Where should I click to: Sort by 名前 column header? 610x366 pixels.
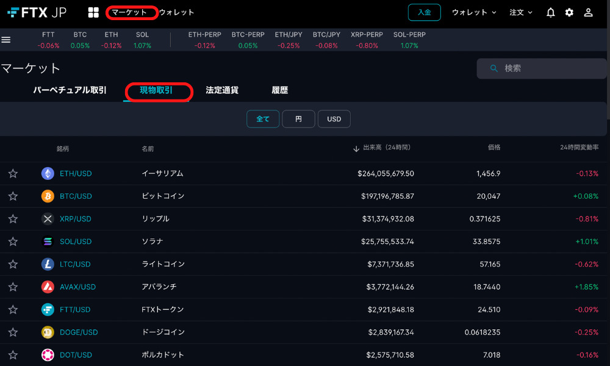(148, 149)
